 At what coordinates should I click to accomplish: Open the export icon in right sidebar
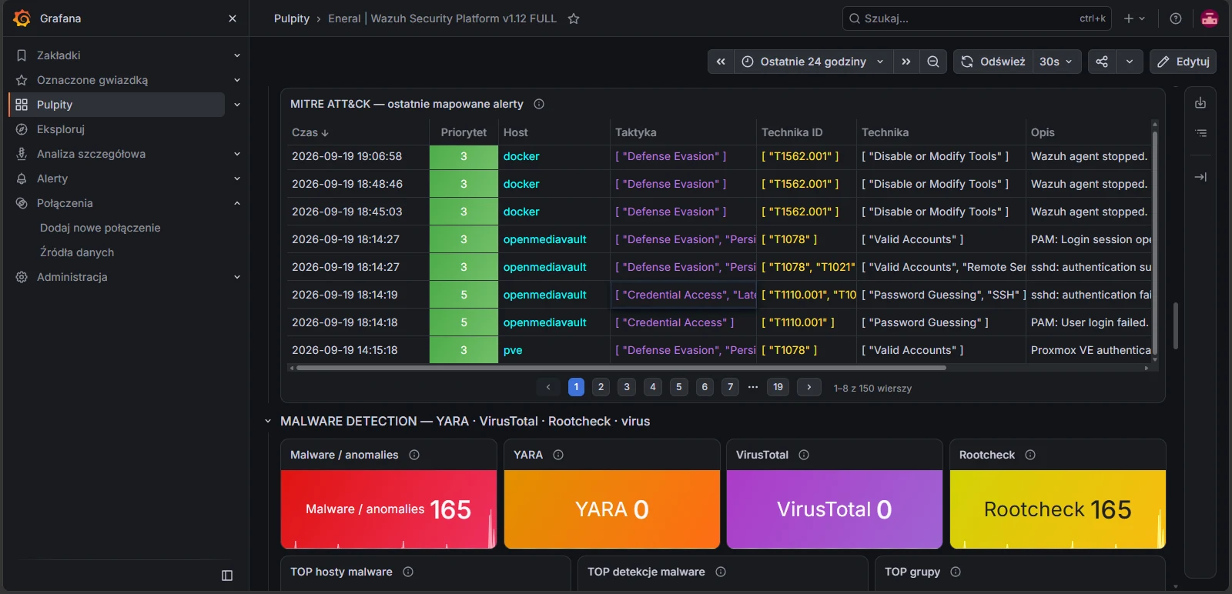click(x=1200, y=103)
